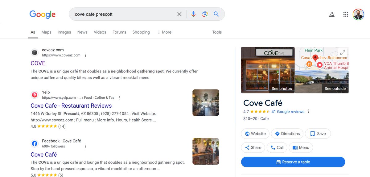
Task: Click the Call button
Action: tap(277, 147)
